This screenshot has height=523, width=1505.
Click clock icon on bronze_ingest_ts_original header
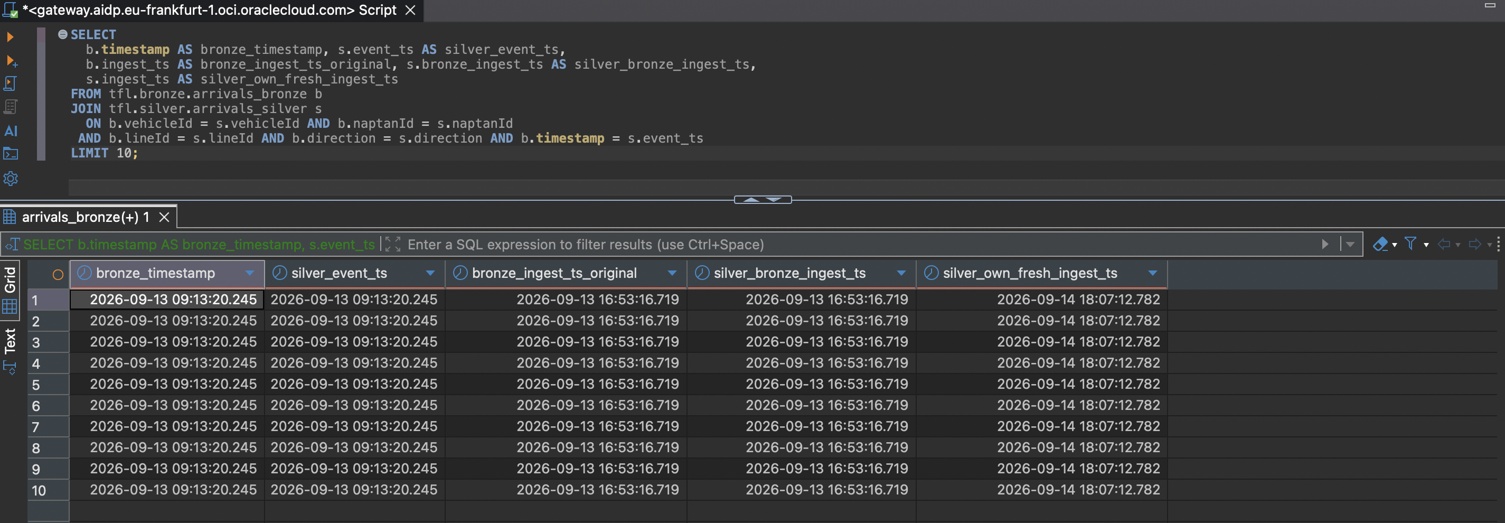460,273
